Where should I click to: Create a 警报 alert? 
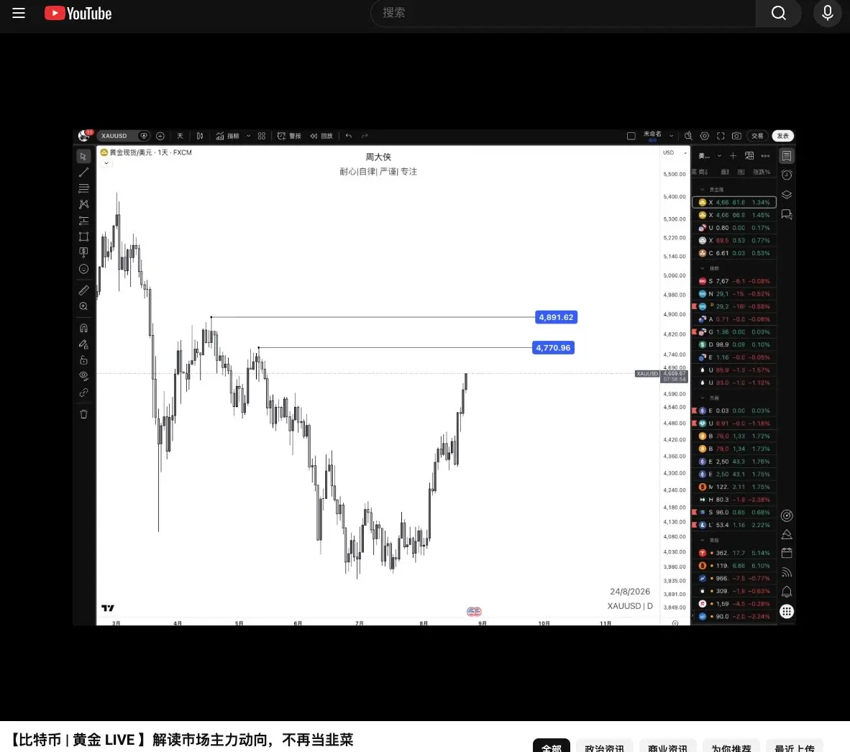coord(289,136)
